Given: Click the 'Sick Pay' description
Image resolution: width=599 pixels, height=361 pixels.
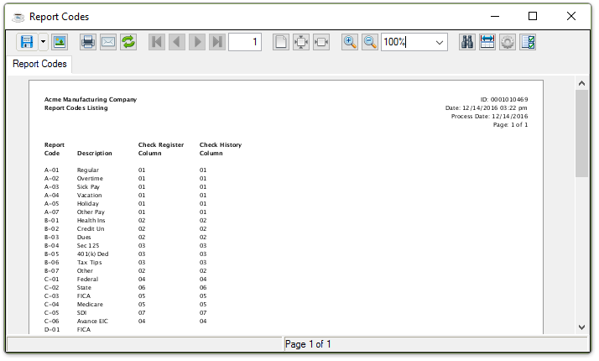Looking at the screenshot, I should (x=88, y=187).
